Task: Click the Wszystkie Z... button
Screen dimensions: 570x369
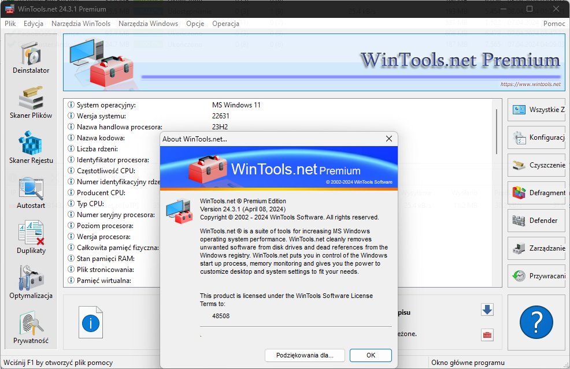Action: coord(536,110)
